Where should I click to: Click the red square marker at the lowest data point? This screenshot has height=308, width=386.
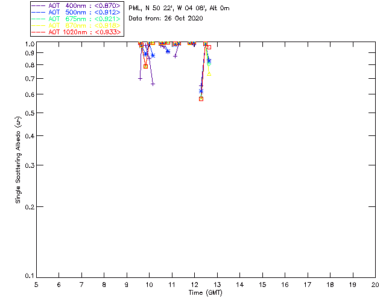pos(201,99)
